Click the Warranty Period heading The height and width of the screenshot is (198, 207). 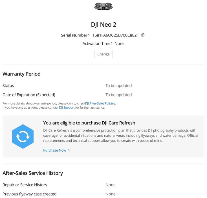click(22, 74)
